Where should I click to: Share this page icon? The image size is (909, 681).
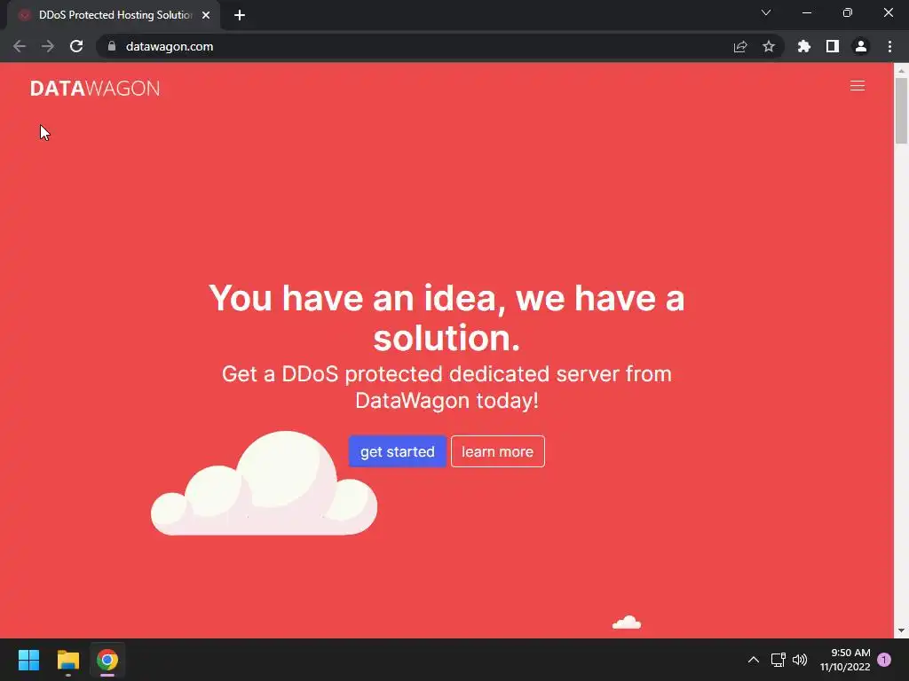(739, 46)
